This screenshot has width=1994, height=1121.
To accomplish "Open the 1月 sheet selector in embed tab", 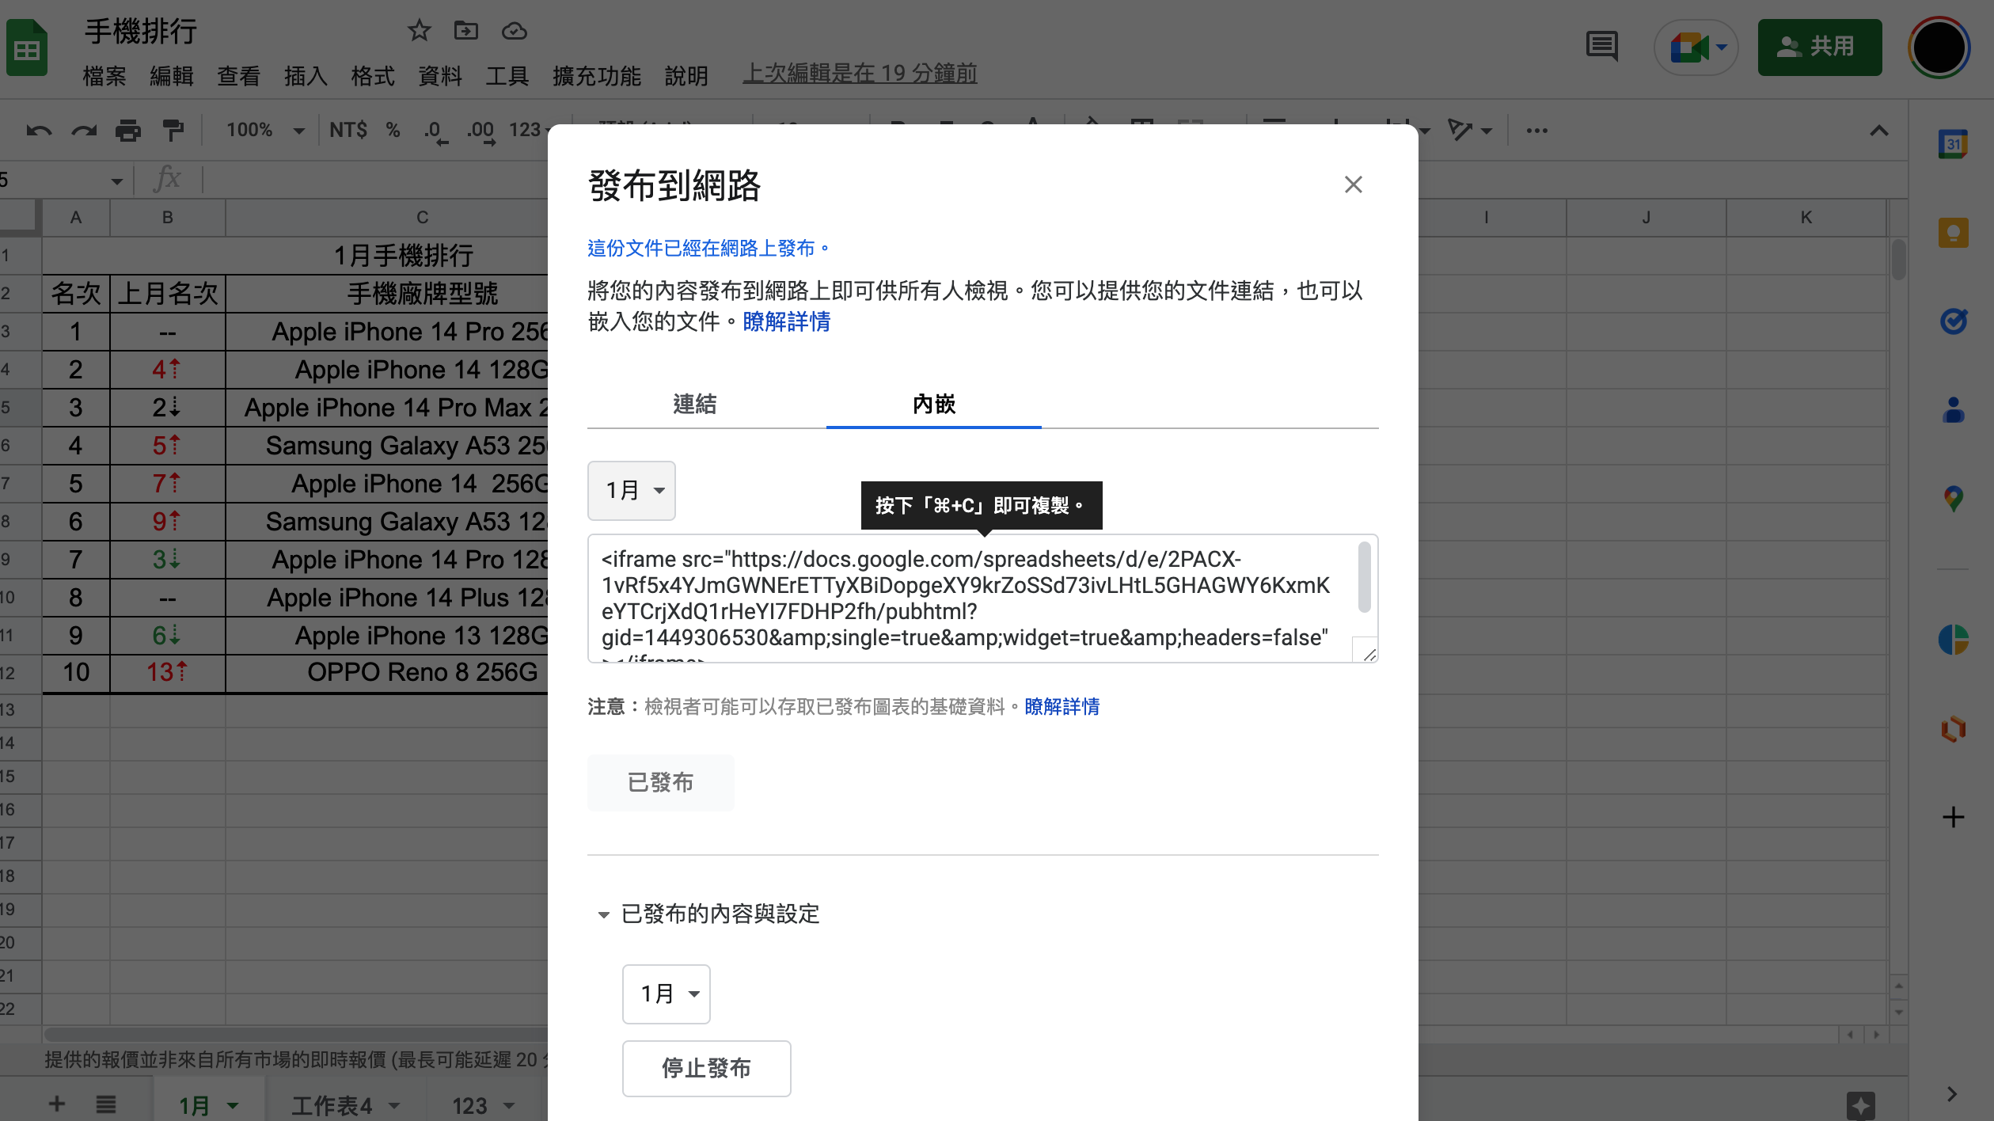I will (632, 491).
